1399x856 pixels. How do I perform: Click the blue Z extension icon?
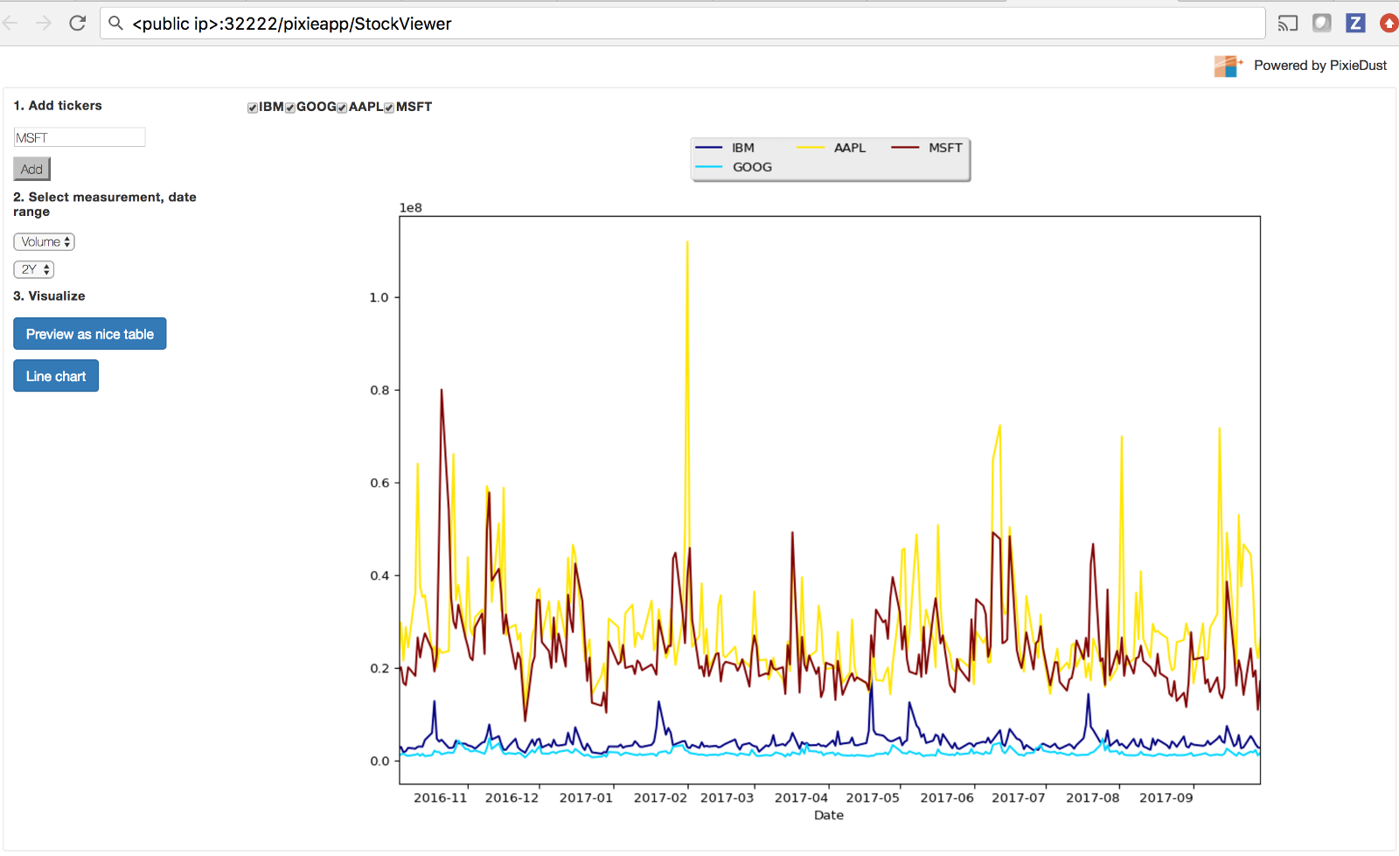1355,23
